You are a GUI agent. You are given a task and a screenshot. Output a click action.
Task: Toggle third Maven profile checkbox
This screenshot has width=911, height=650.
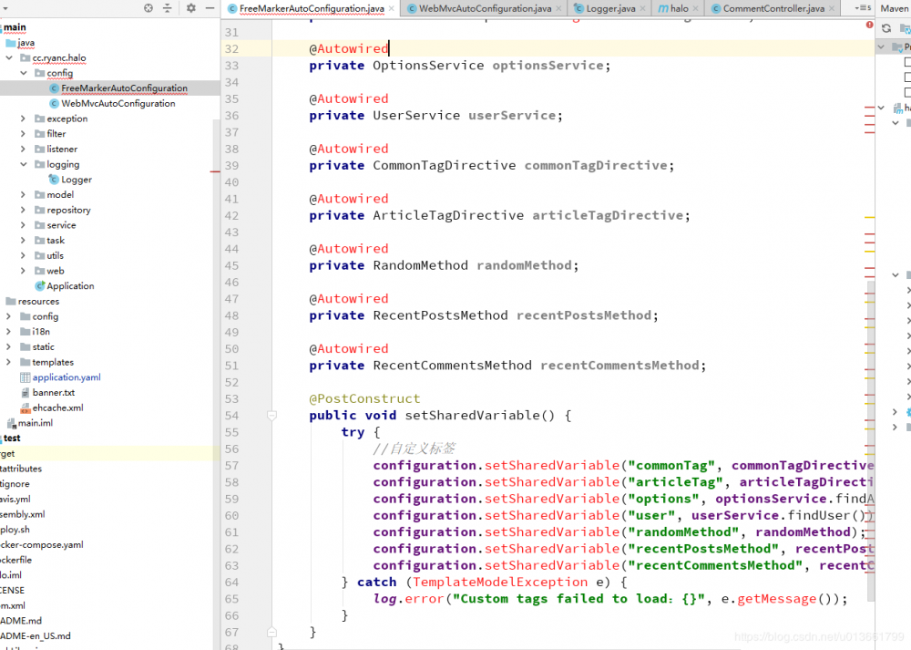(907, 92)
